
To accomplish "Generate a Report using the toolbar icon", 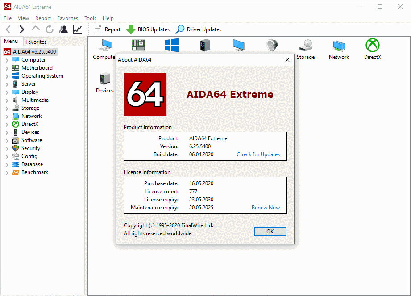I will [107, 29].
